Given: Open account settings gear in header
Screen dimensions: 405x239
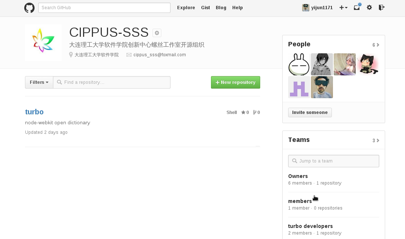Looking at the screenshot, I should pos(369,7).
